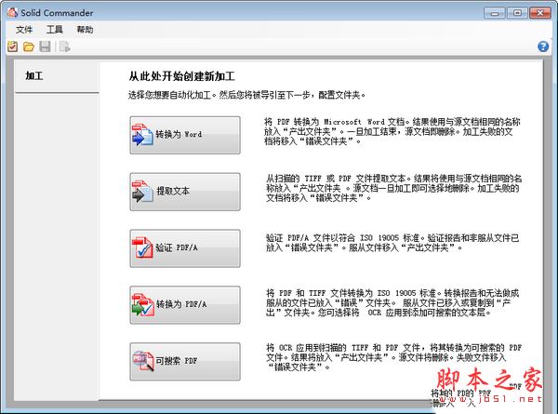Click the new task toolbar icon
This screenshot has width=558, height=414.
pos(12,47)
